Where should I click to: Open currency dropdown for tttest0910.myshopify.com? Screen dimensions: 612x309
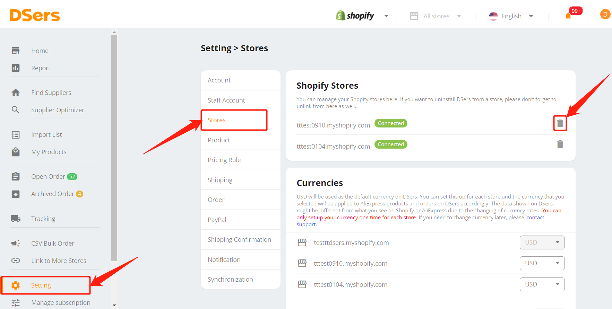pos(542,263)
